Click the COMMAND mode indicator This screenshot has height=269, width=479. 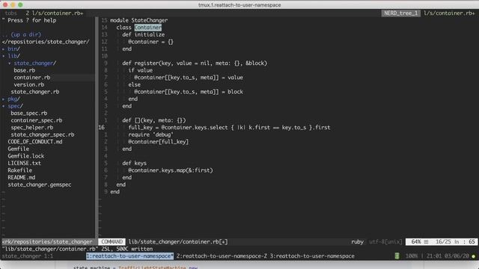click(x=112, y=242)
